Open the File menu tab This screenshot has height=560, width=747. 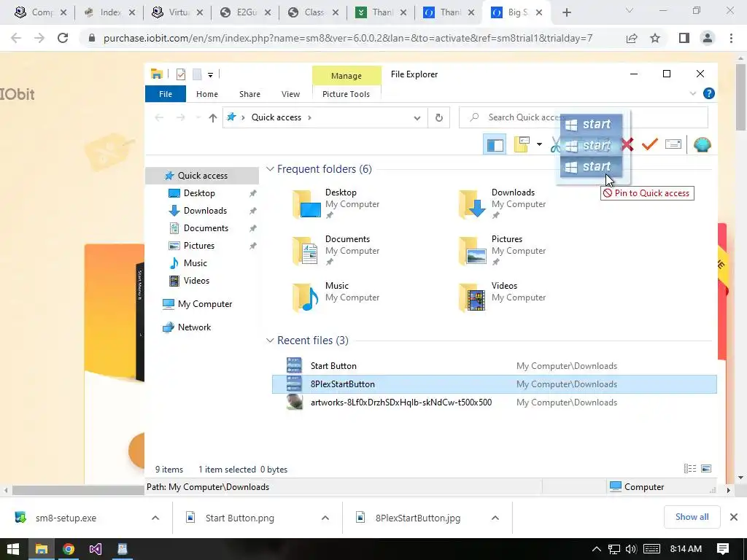coord(166,94)
